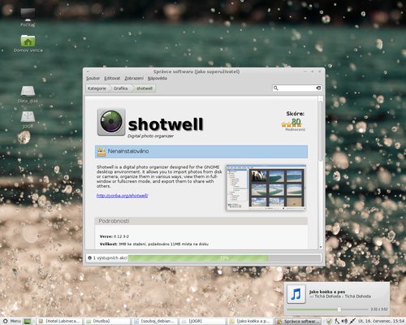Click the Verze 0.12.3-2 text
Screen dimensions: 406x325
pos(114,236)
